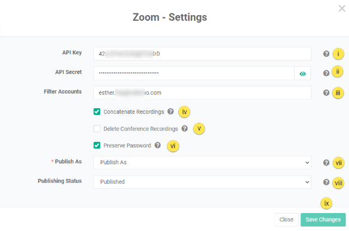Dismiss dialog with the X icon
Image resolution: width=349 pixels, height=231 pixels.
pos(342,8)
